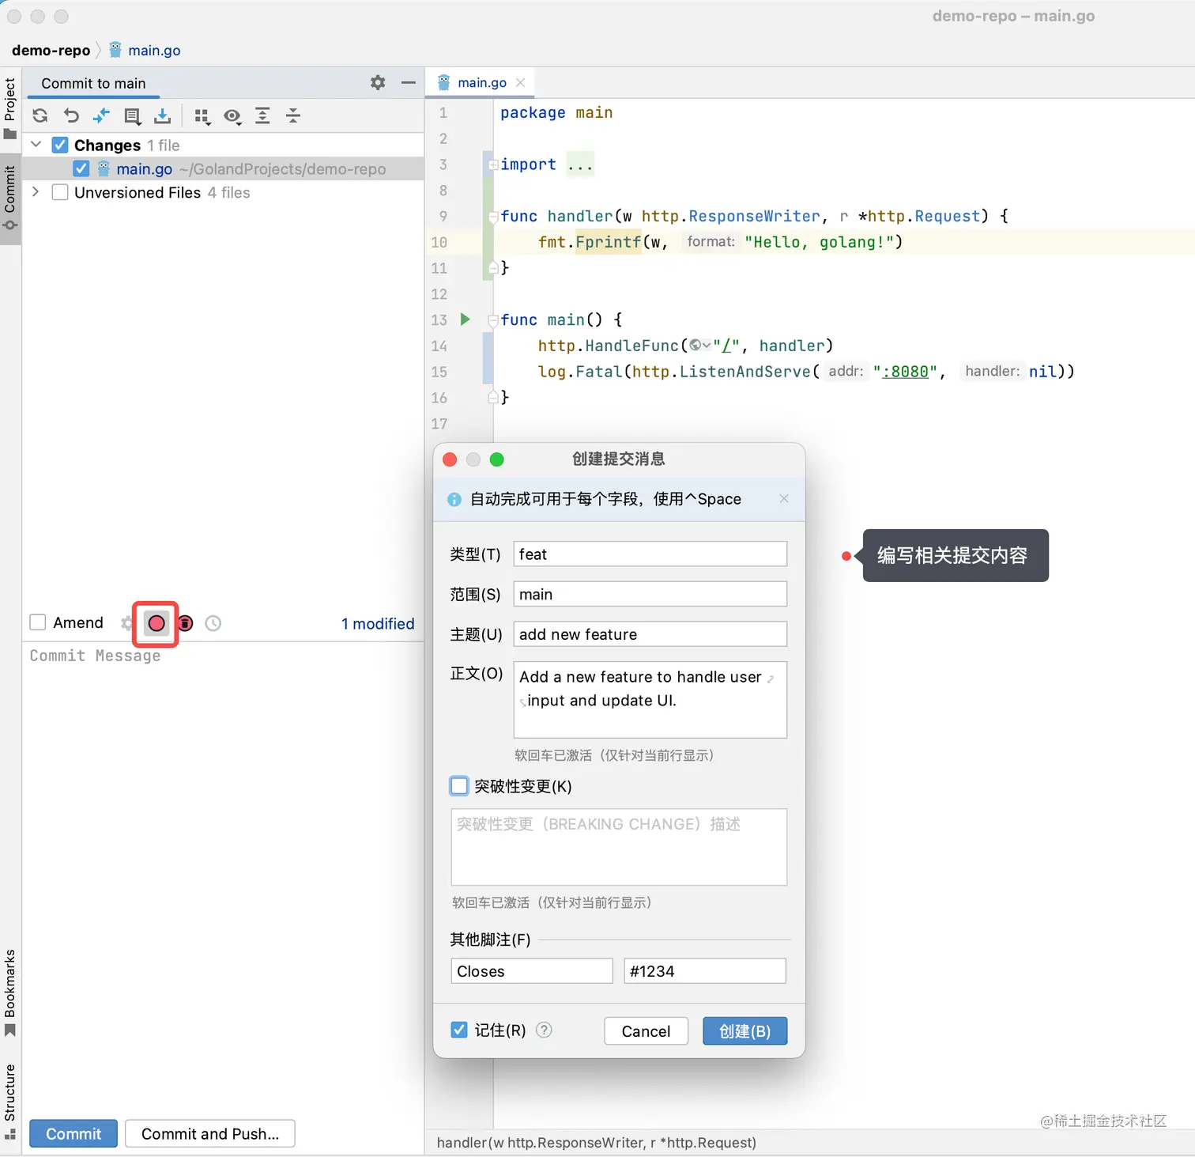Open the View Options eye dropdown
Screen dimensions: 1195x1157
[x=232, y=116]
